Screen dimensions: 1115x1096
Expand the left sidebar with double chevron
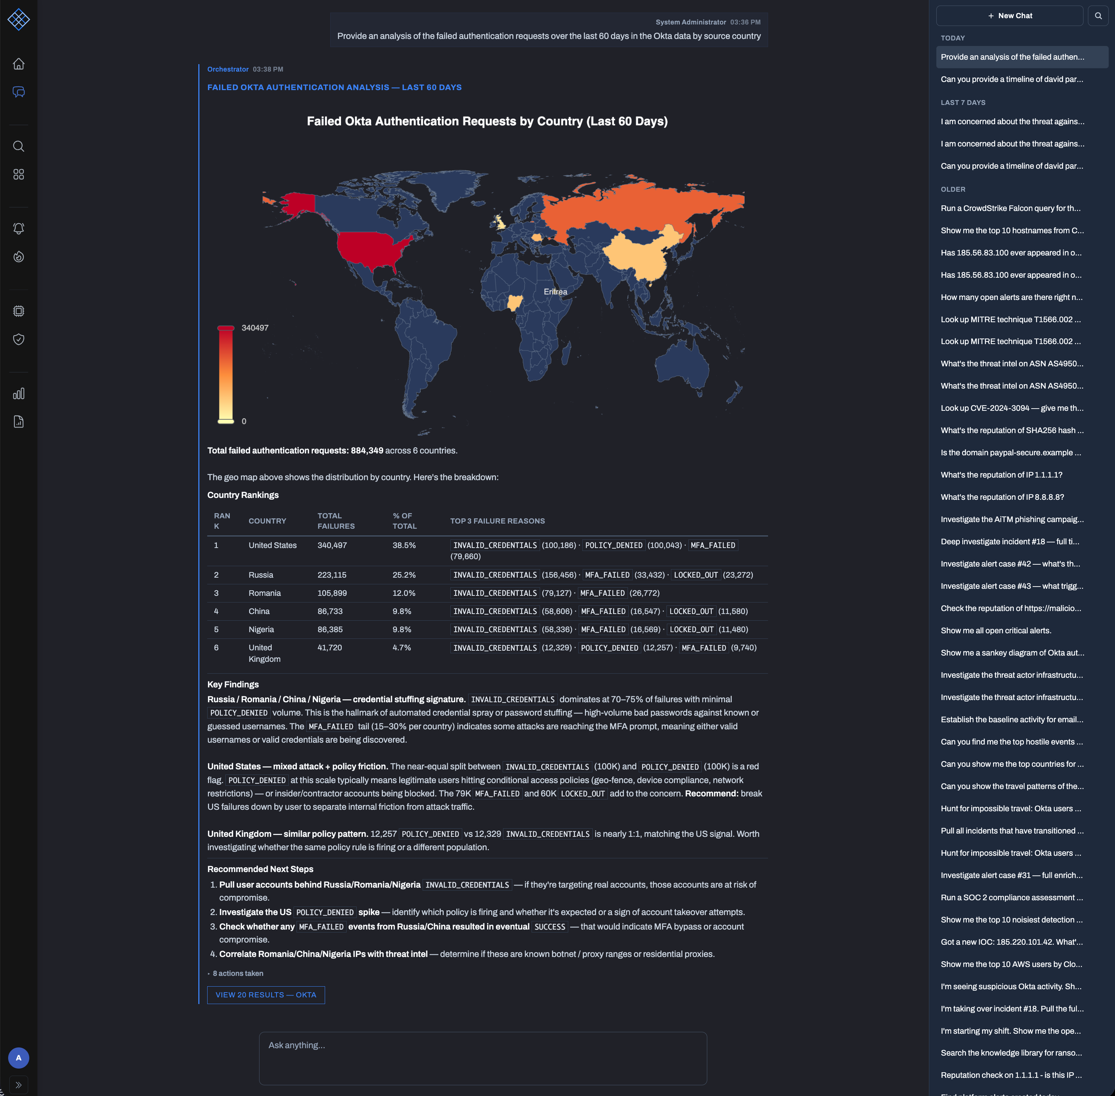pyautogui.click(x=19, y=1085)
